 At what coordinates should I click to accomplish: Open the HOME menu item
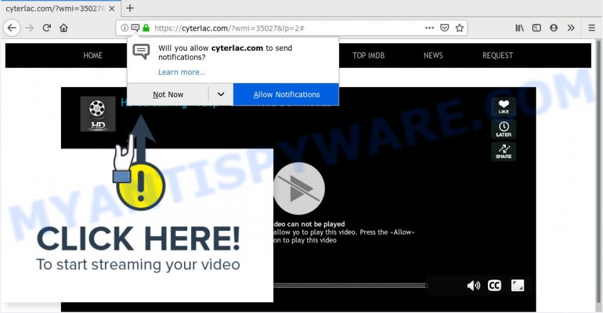[x=93, y=56]
